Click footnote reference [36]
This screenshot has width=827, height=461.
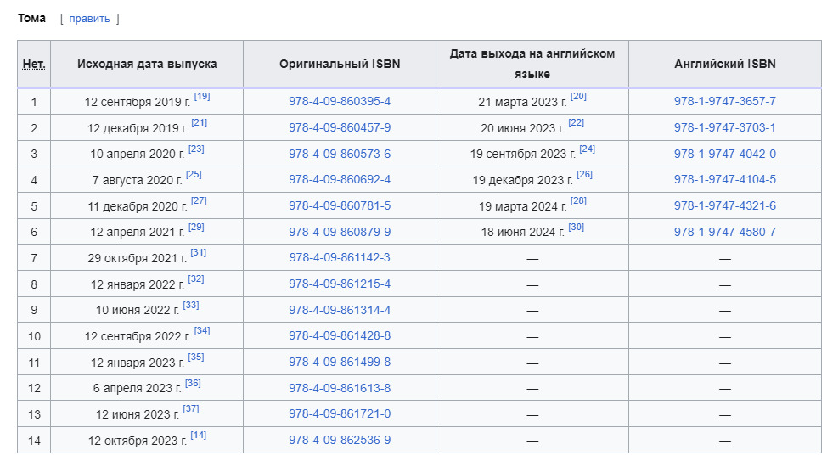193,383
